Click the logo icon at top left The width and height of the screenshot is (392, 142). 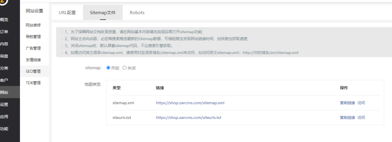click(x=4, y=2)
